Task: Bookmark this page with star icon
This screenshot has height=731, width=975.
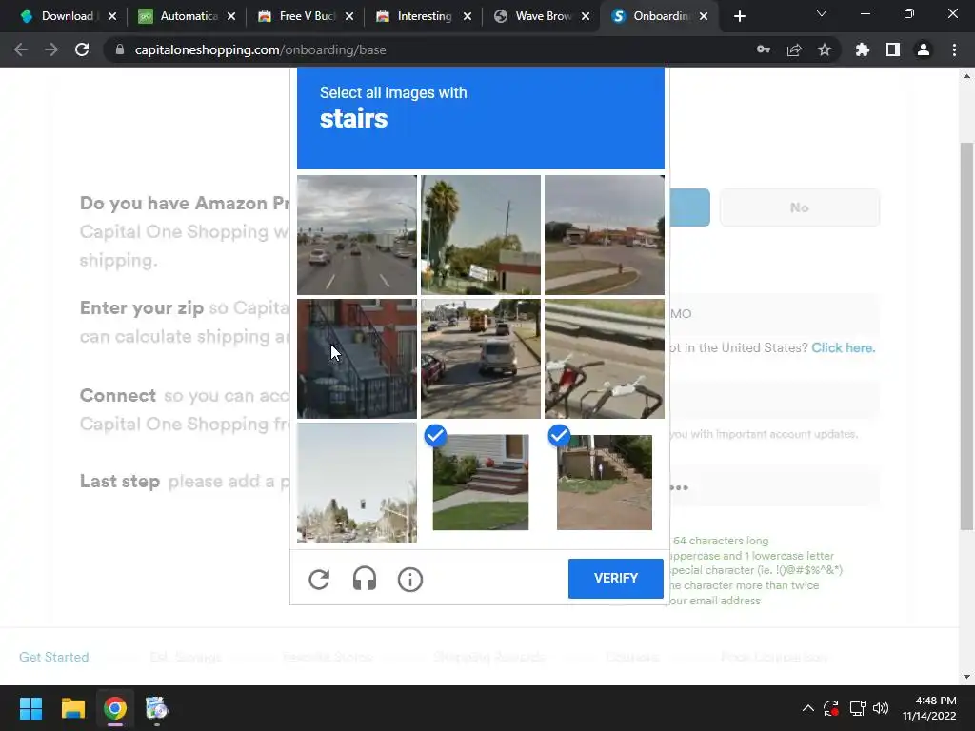Action: point(825,49)
